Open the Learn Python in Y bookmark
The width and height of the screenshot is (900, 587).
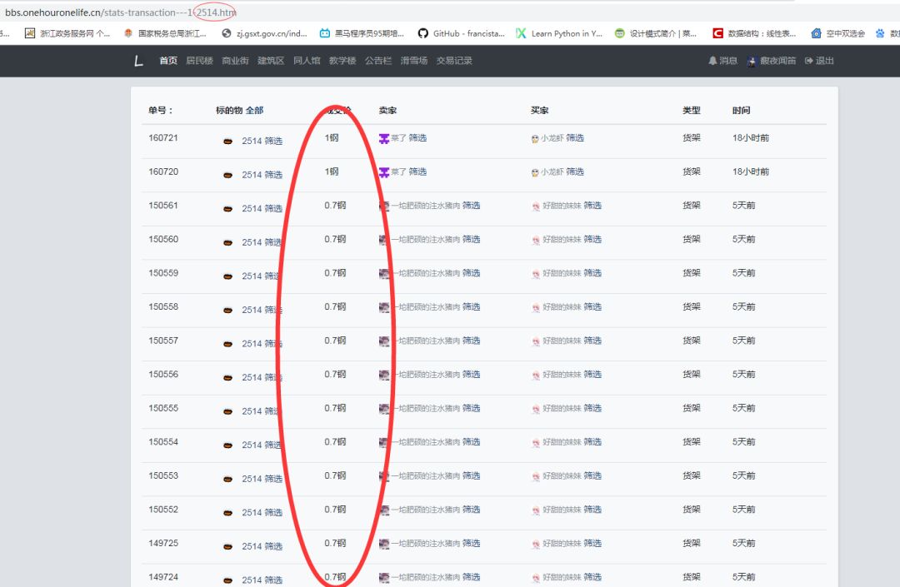point(560,33)
